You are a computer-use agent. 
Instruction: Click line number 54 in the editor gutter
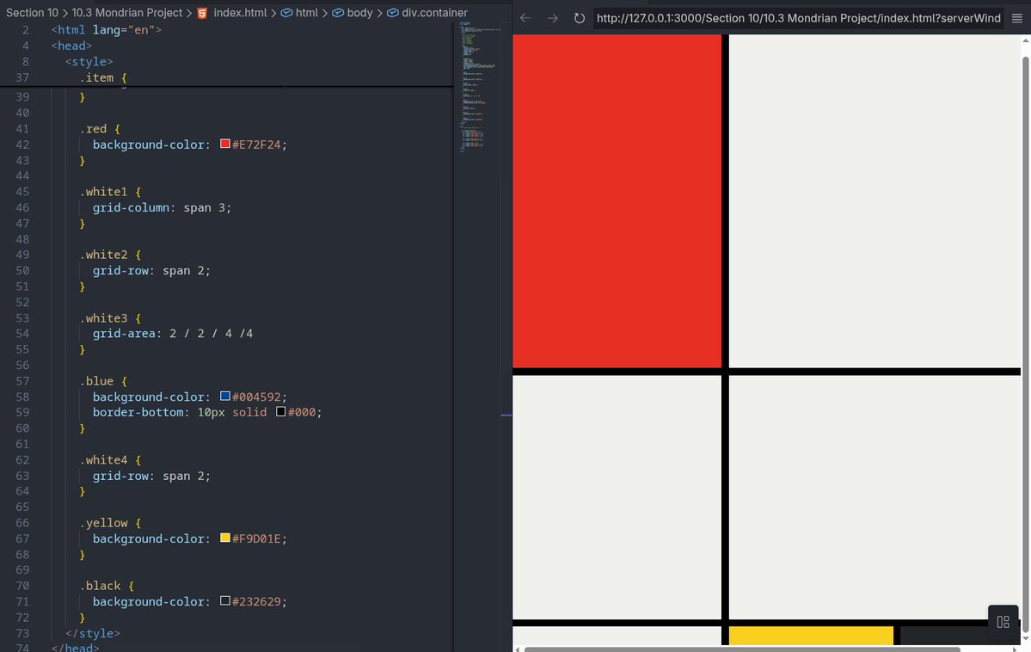point(23,333)
